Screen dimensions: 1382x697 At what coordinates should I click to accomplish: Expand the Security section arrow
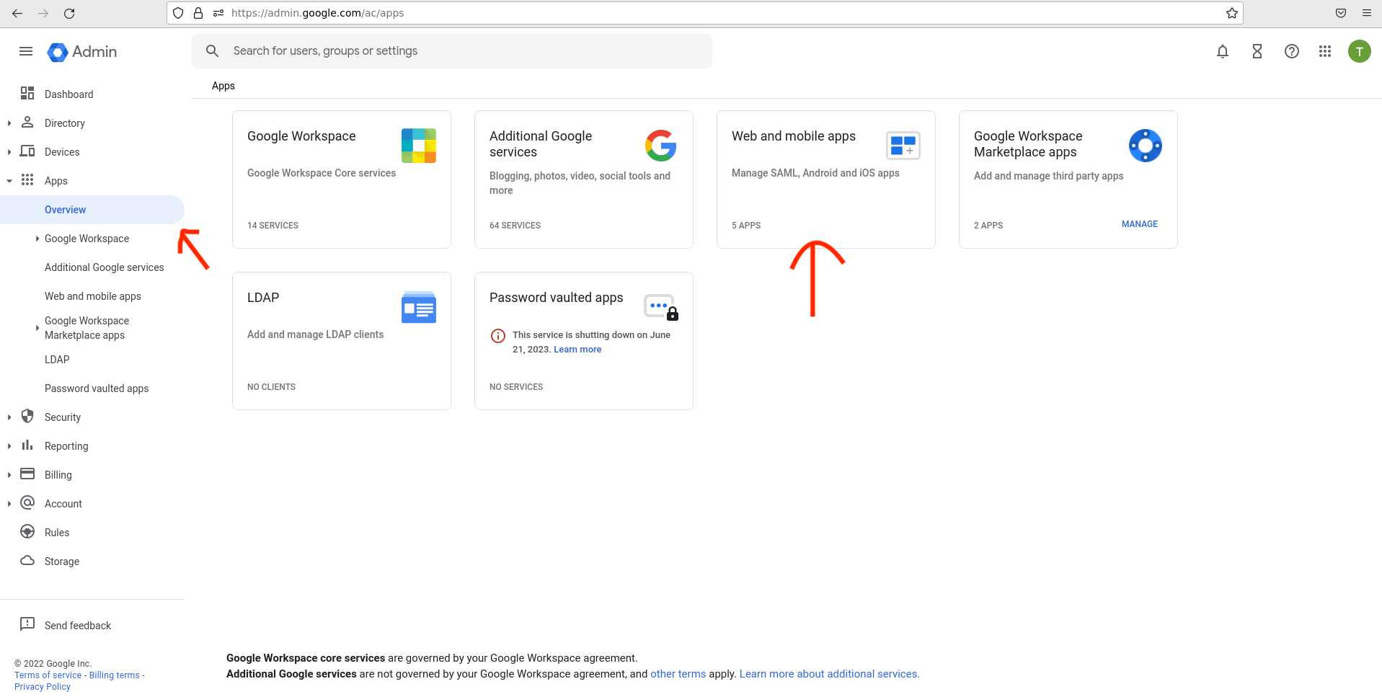pyautogui.click(x=9, y=417)
